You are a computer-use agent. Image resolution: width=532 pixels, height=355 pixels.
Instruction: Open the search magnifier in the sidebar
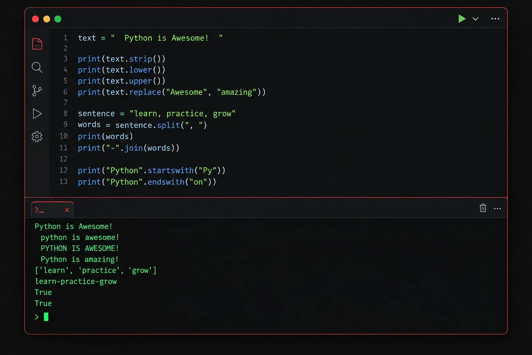37,67
